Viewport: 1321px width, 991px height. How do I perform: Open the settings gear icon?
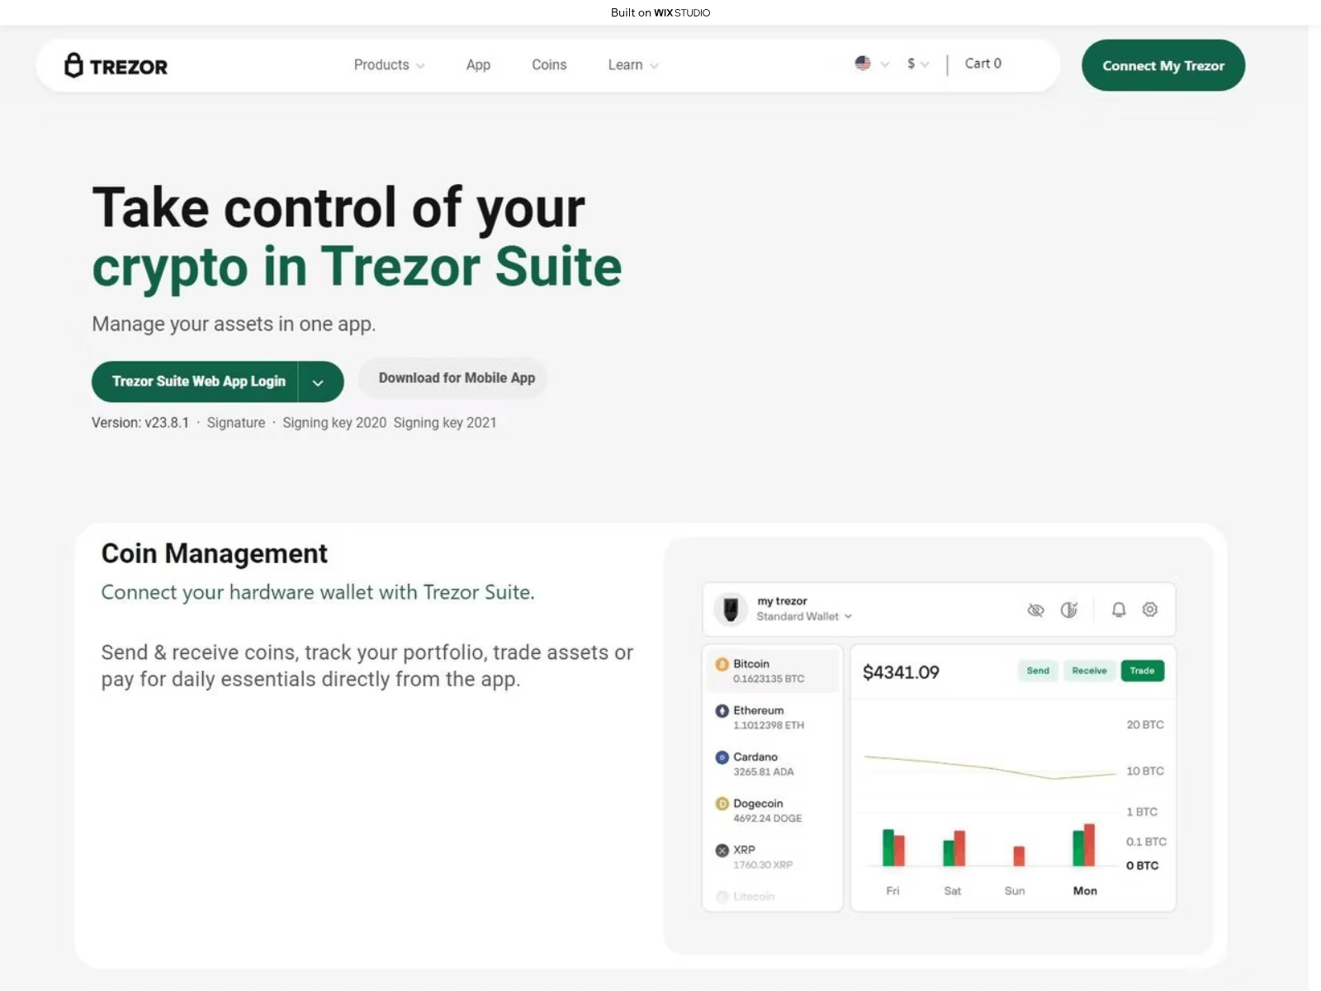click(1150, 609)
